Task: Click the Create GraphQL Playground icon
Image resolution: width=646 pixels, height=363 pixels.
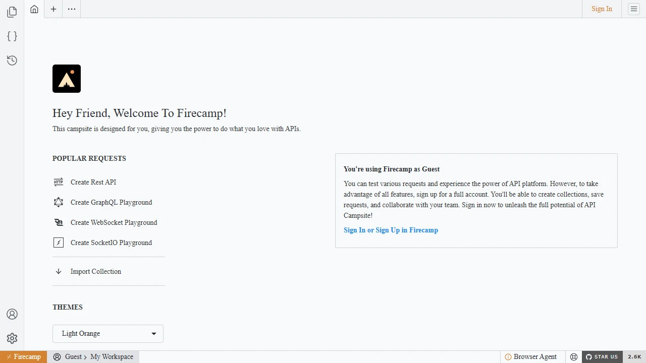Action: (58, 202)
